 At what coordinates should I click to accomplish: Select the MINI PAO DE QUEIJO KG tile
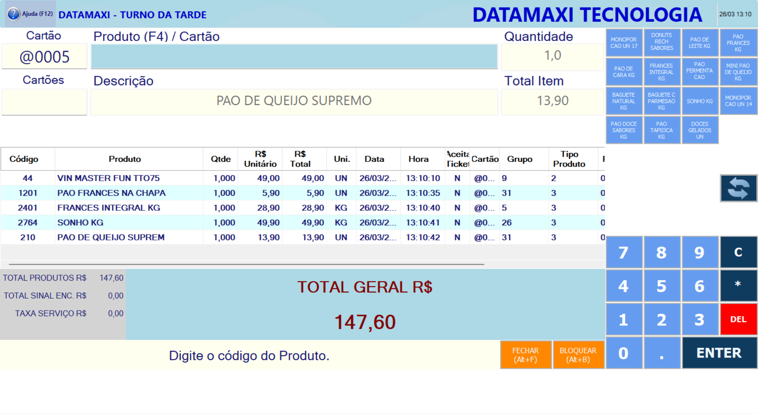[738, 72]
